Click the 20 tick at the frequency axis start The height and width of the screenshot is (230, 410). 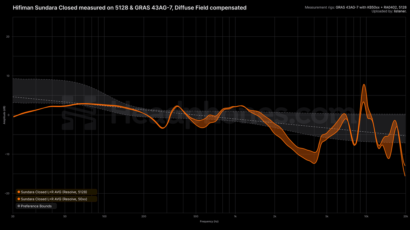(x=13, y=216)
